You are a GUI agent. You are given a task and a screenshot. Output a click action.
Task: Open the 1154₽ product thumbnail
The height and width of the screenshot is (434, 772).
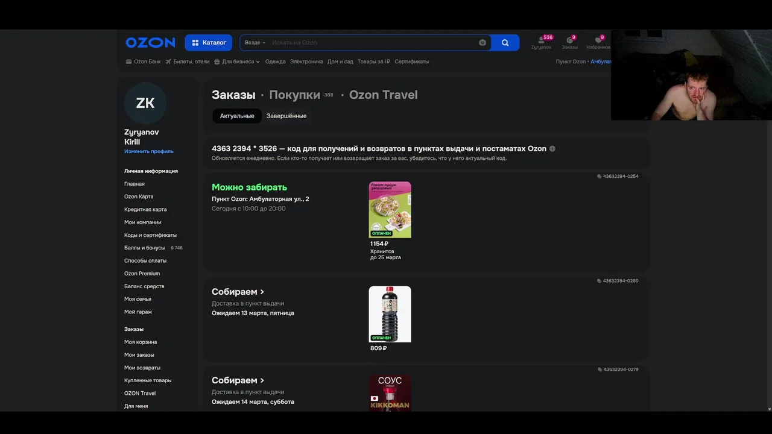point(390,210)
